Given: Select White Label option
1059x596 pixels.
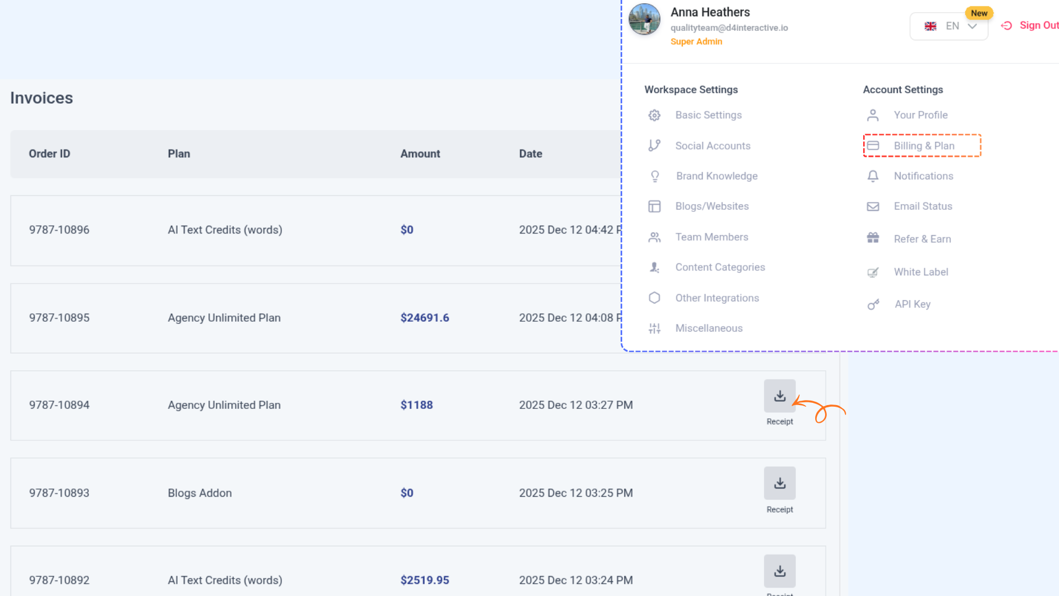Looking at the screenshot, I should click(921, 272).
